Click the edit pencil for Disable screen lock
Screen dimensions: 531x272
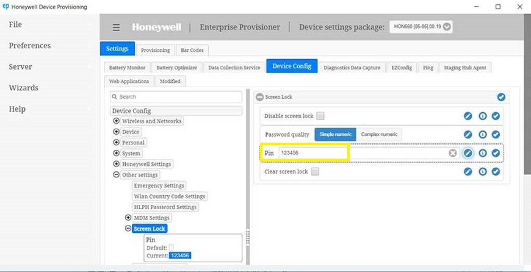click(x=468, y=116)
